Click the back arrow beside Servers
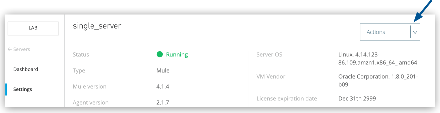Screen dimensions: 440x113 coord(10,49)
